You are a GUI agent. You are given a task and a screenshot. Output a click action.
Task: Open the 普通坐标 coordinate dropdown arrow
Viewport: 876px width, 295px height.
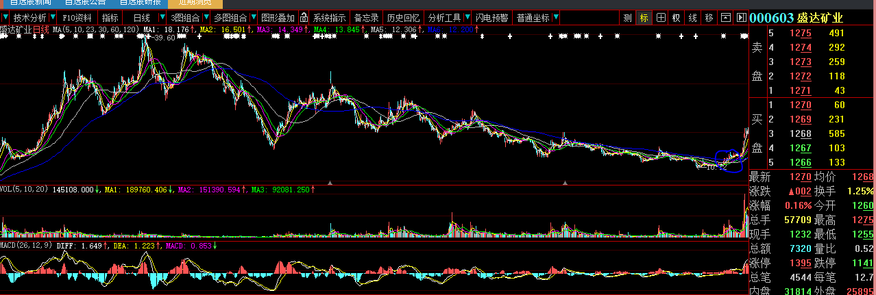(x=555, y=18)
